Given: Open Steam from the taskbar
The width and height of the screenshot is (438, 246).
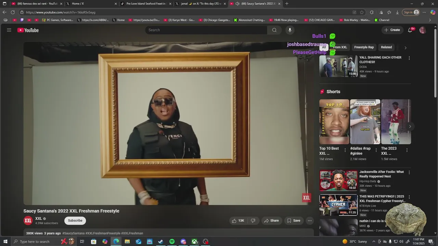Looking at the screenshot, I should point(160,242).
